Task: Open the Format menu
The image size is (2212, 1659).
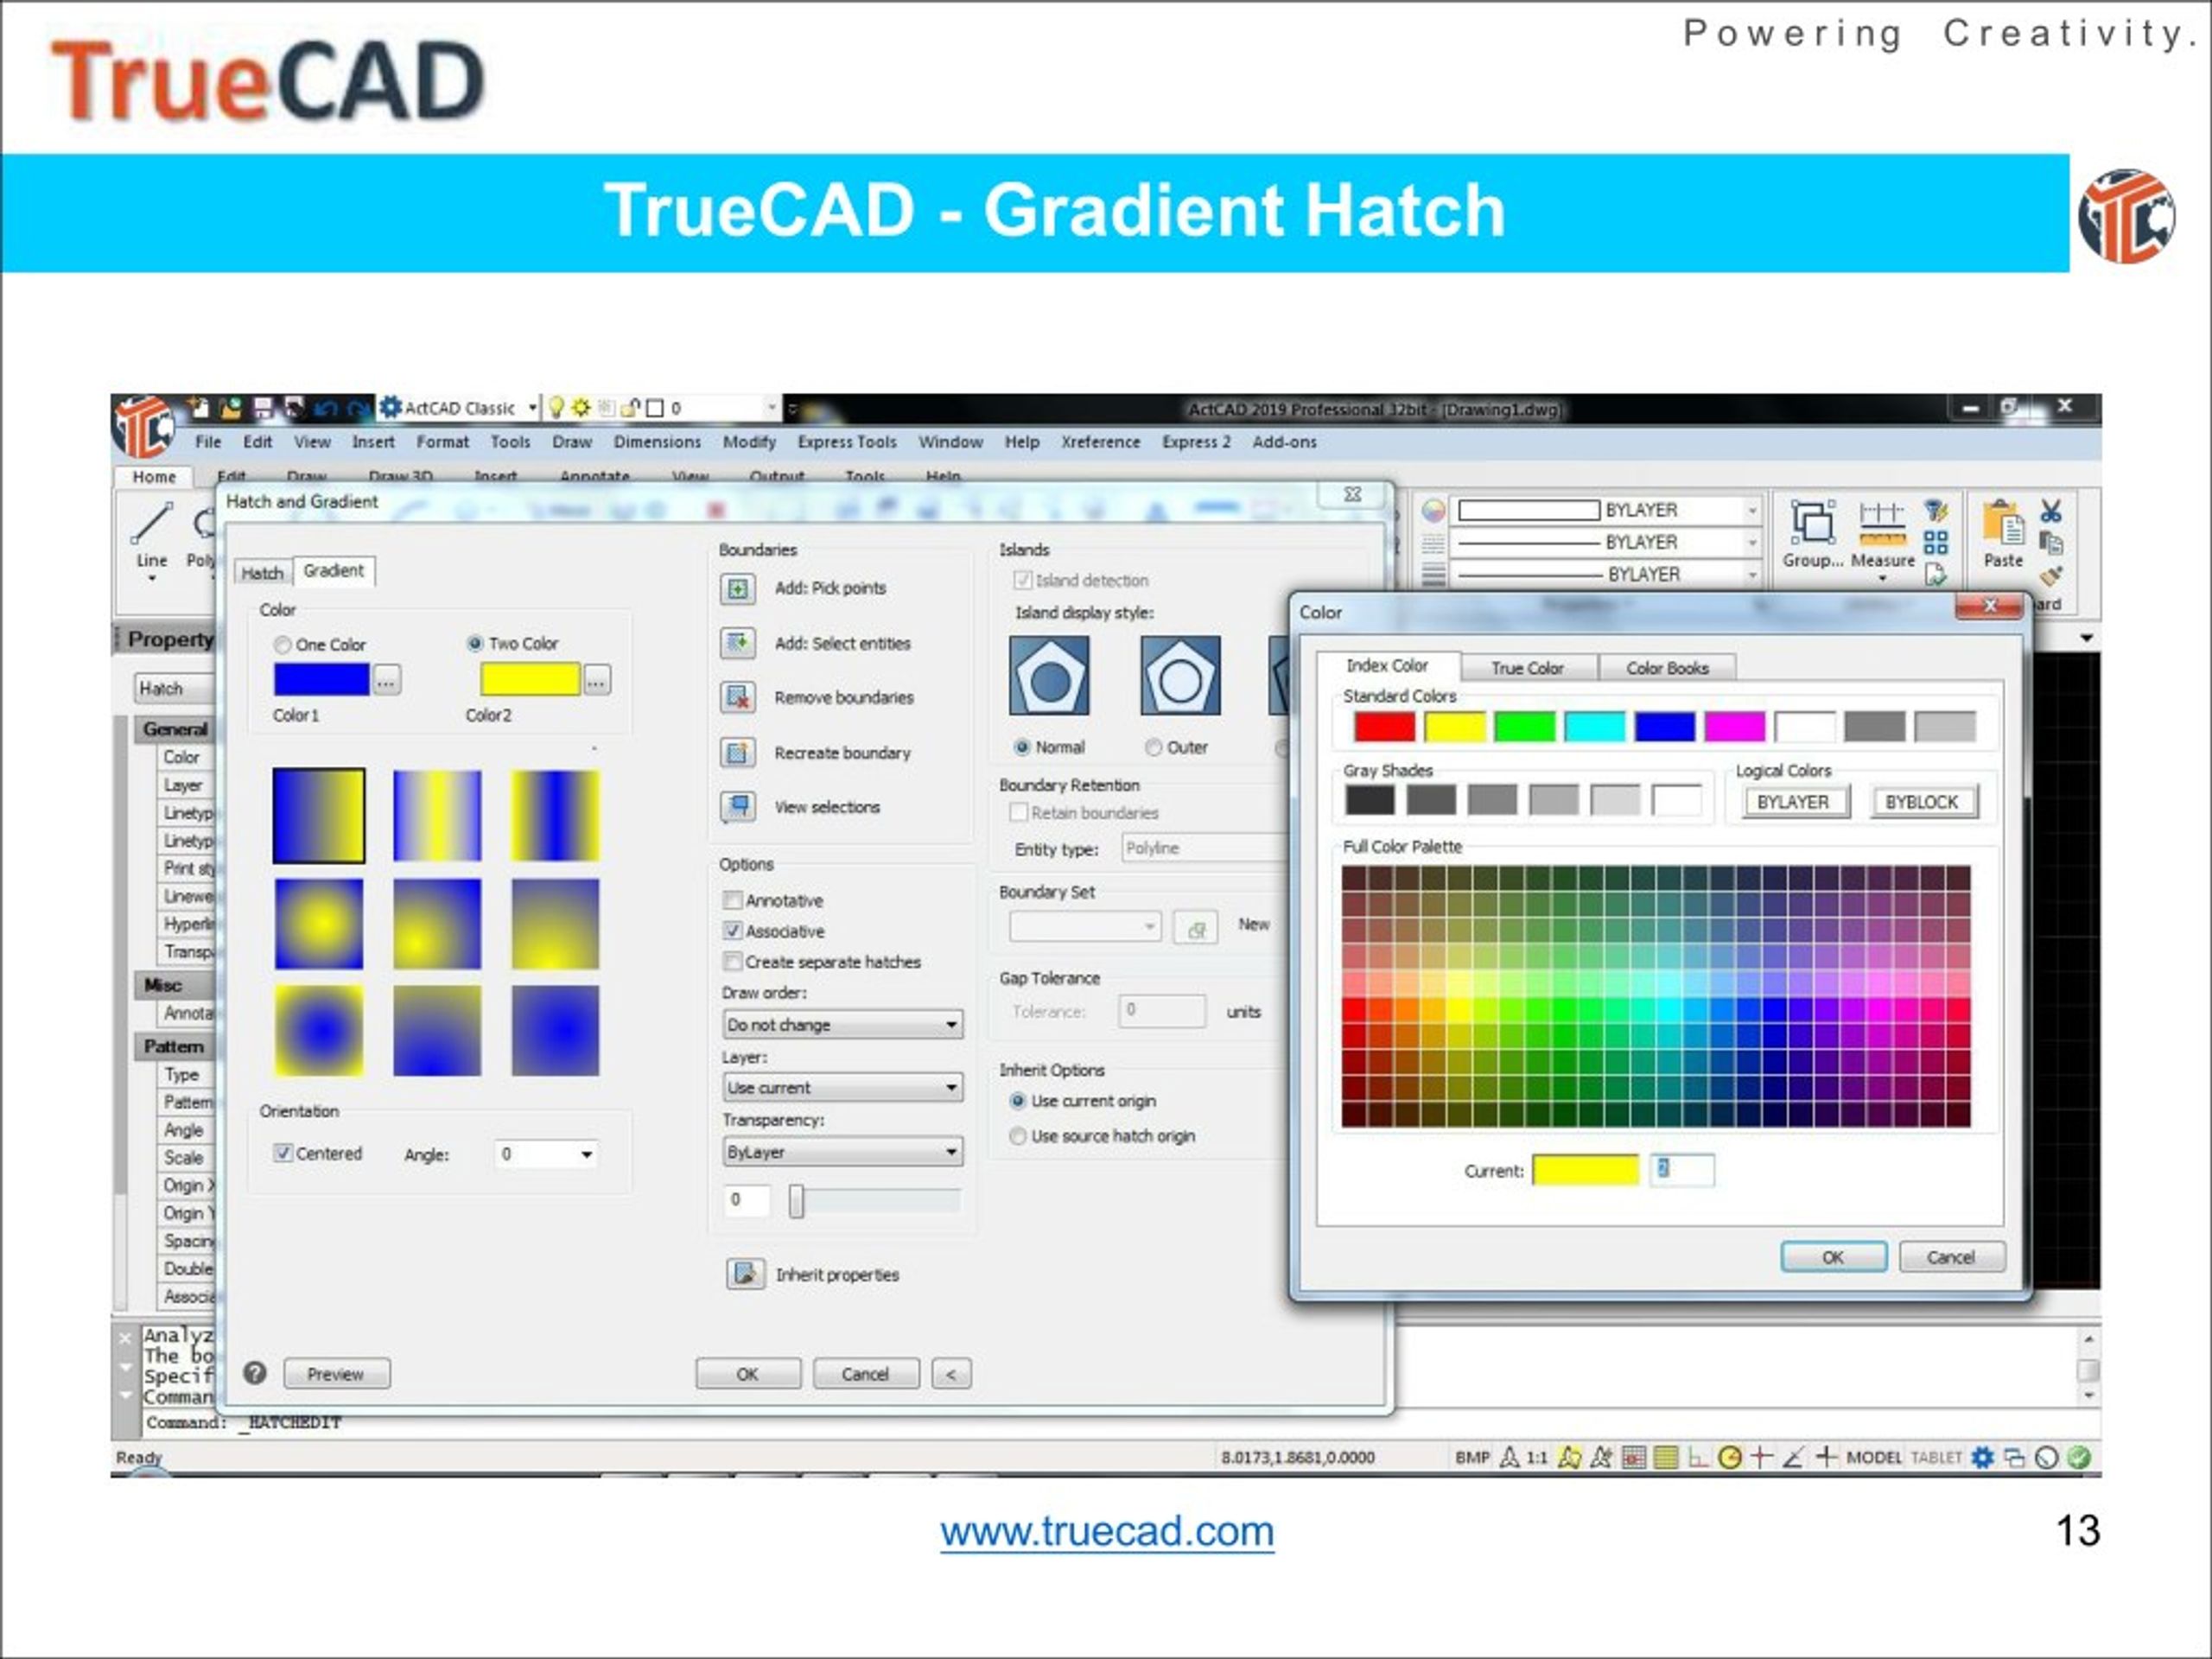Action: (442, 442)
